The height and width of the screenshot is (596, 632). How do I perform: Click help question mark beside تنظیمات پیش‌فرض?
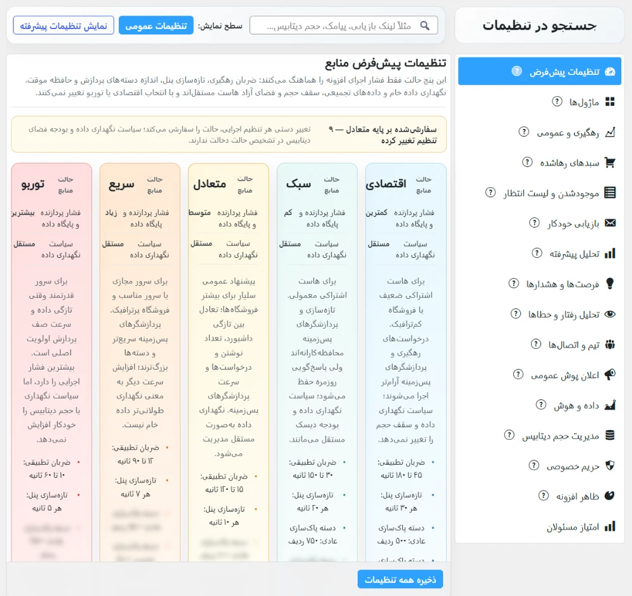tap(517, 71)
